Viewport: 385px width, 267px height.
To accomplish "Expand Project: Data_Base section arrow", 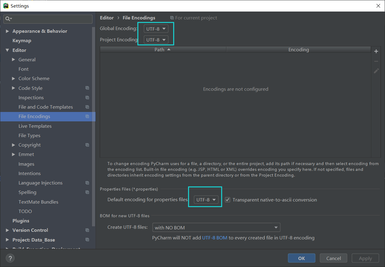I will (x=7, y=240).
